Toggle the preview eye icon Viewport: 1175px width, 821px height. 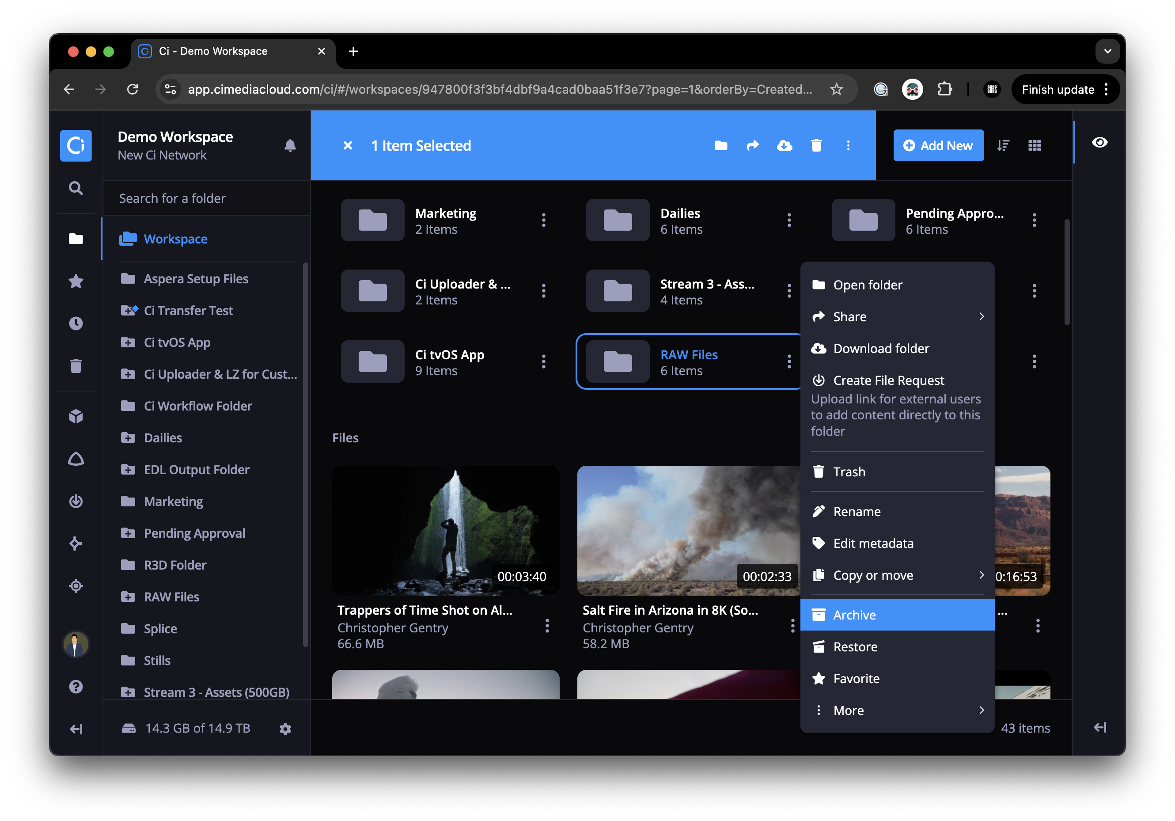1100,142
